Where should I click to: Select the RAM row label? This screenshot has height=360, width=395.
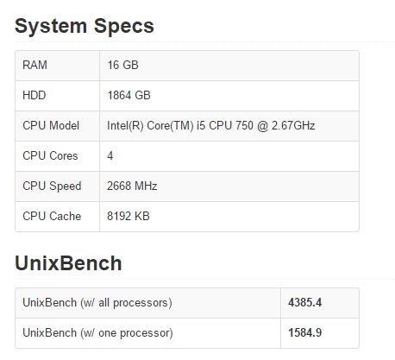pos(34,65)
